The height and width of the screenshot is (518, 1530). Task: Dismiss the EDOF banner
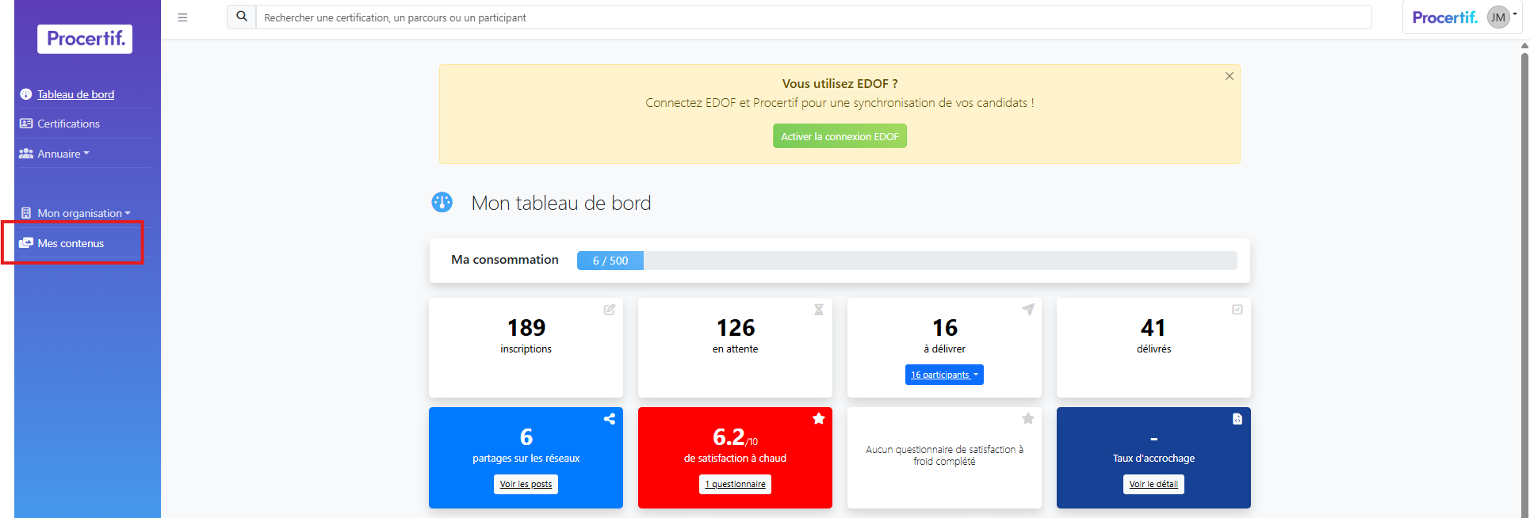point(1229,77)
